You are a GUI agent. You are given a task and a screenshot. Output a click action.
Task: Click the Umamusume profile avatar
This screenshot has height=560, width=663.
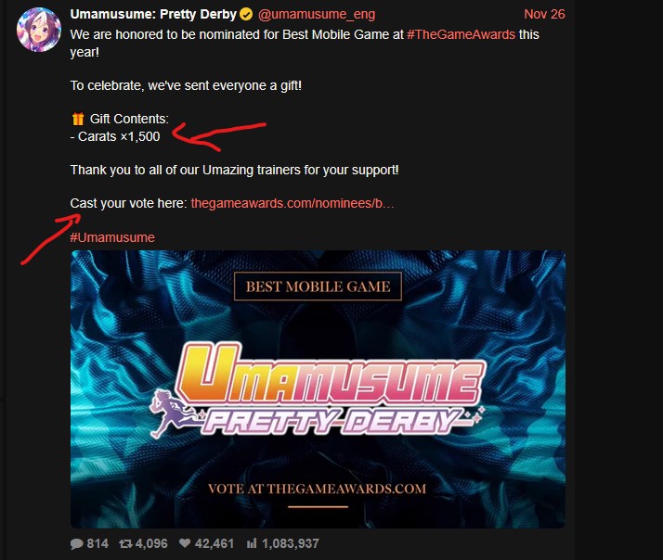click(x=39, y=30)
